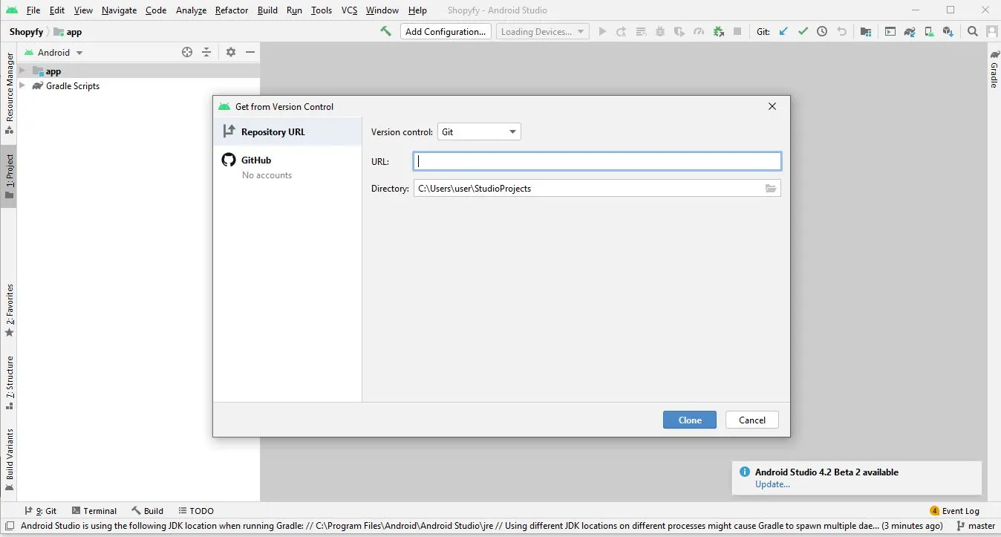This screenshot has height=537, width=1001.
Task: Open the Event Log
Action: point(955,511)
